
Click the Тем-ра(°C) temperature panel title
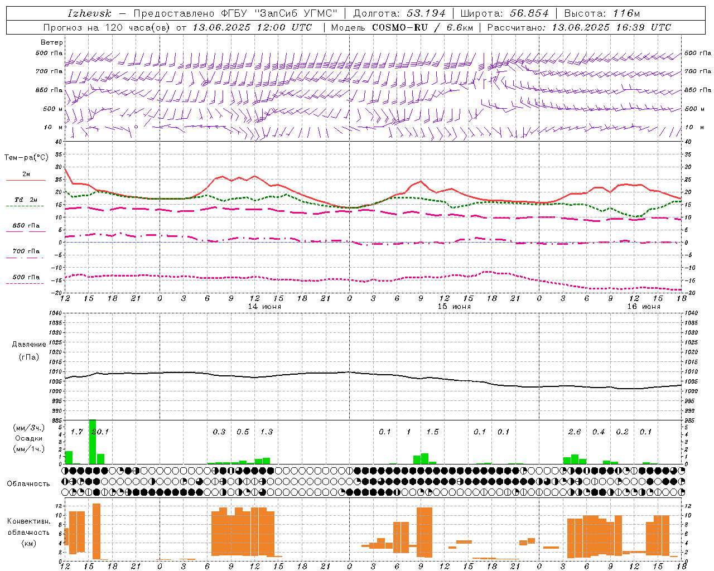pos(26,158)
